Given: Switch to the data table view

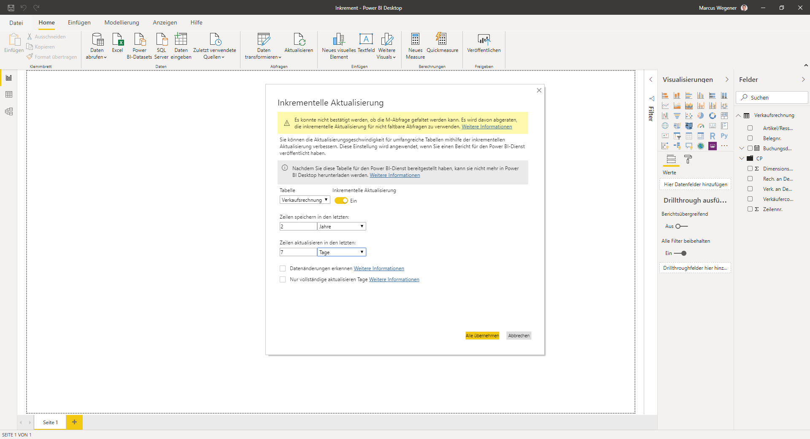Looking at the screenshot, I should click(9, 95).
